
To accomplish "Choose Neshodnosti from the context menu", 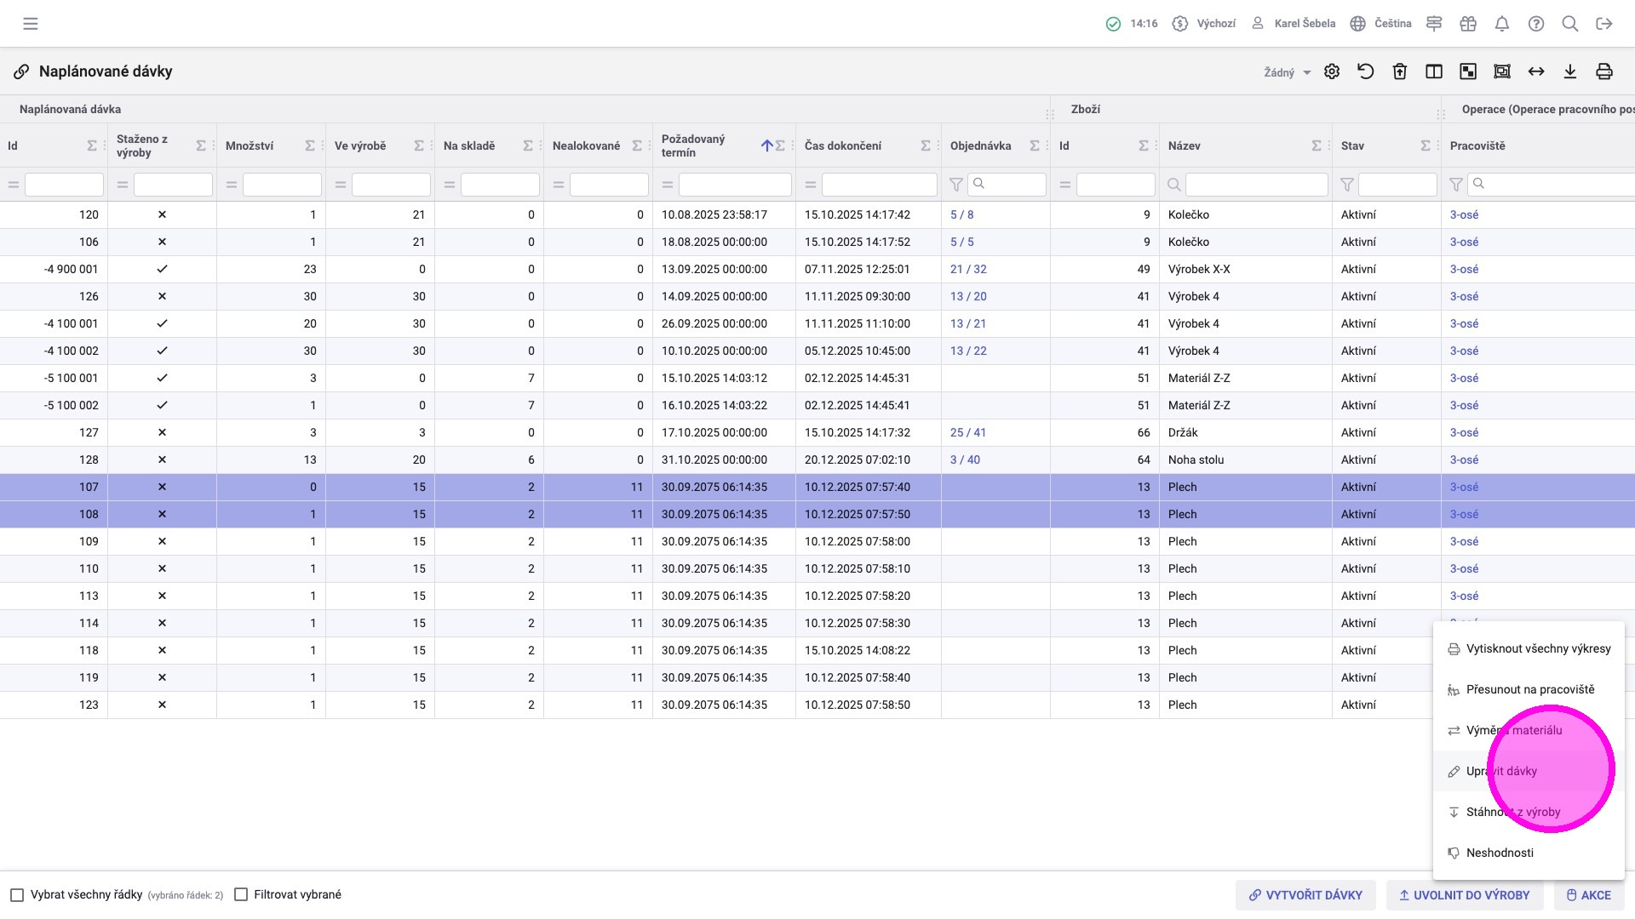I will tap(1499, 853).
